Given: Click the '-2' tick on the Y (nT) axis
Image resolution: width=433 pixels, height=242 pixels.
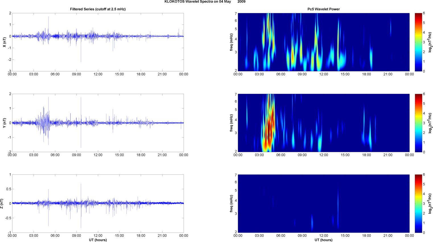Looking at the screenshot, I should (9, 152).
